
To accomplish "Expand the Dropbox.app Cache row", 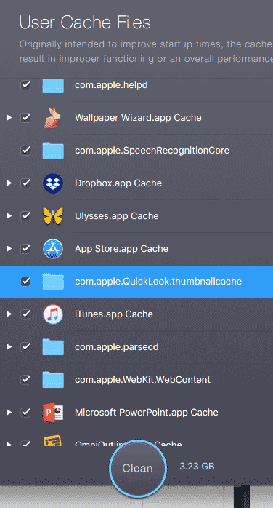I will 9,183.
